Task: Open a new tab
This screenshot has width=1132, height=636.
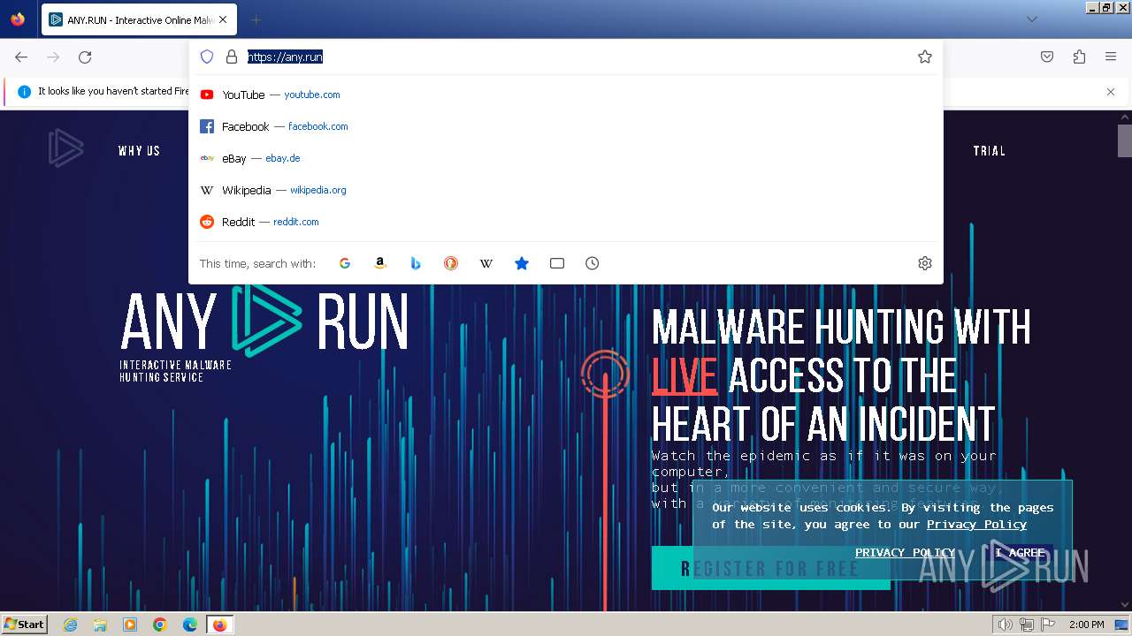Action: [256, 19]
